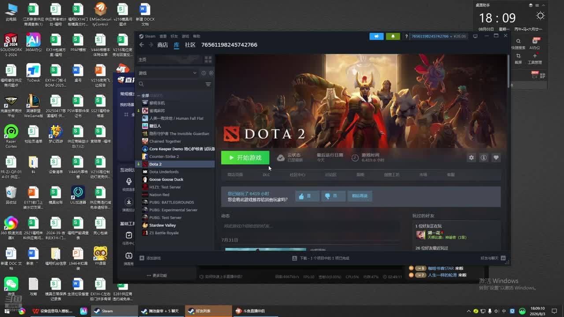The height and width of the screenshot is (317, 564).
Task: Switch to 斗鱼直播伴侣 taskbar window
Action: click(x=255, y=311)
